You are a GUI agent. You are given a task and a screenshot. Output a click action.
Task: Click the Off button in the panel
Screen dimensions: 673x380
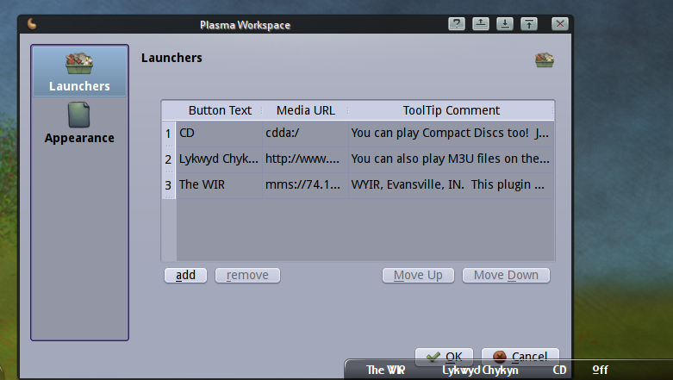(x=600, y=370)
